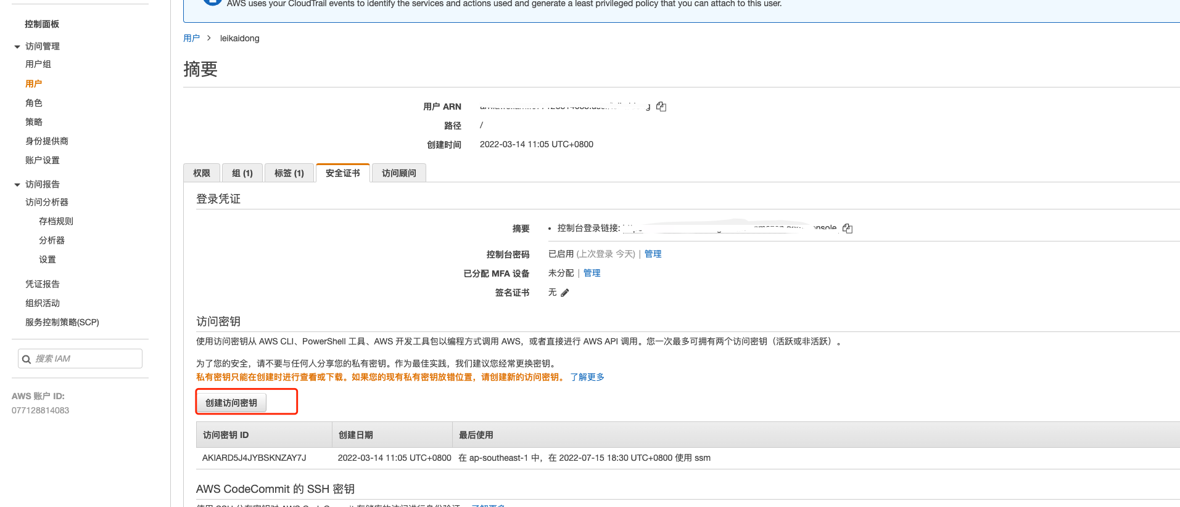Click the user 创建时间 value 2022-03-14 11:05 UTC+0800

click(x=537, y=144)
